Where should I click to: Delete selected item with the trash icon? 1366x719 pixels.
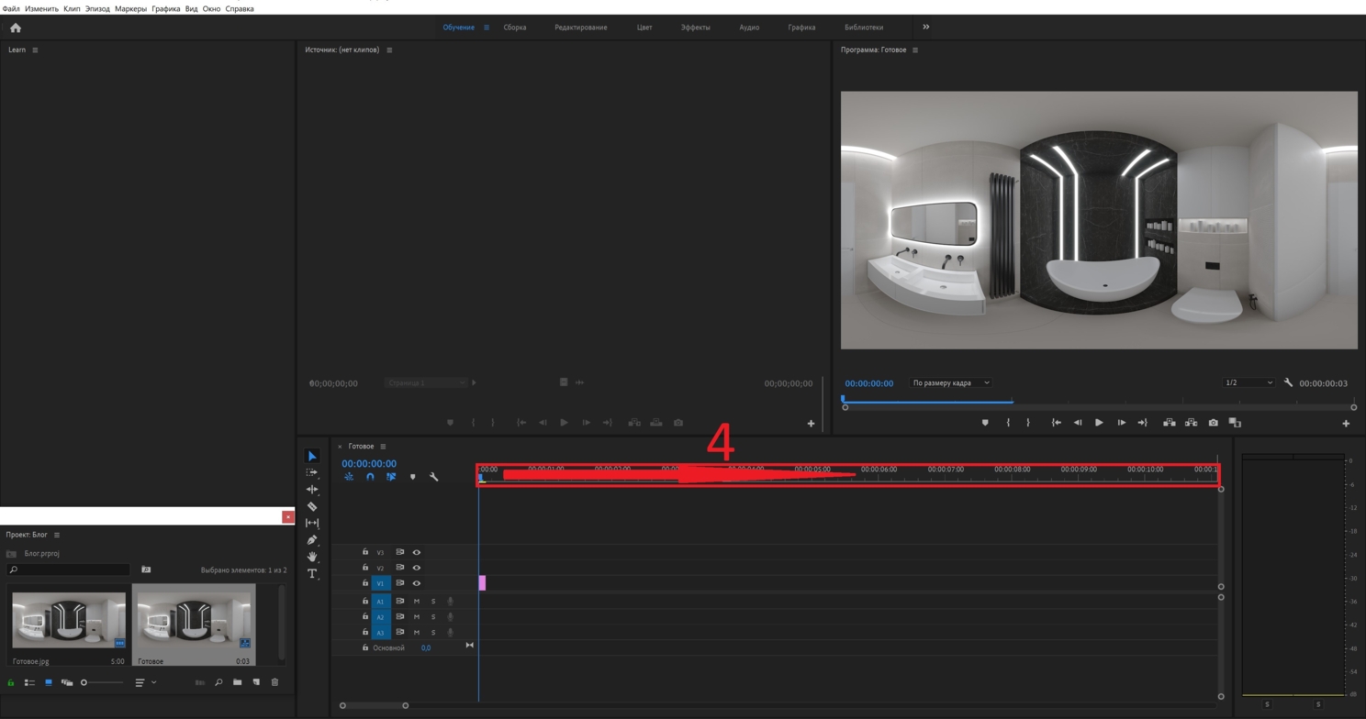click(274, 682)
